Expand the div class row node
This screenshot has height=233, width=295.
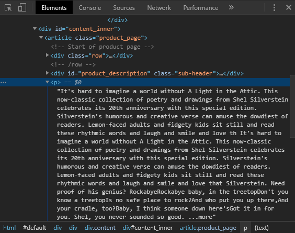click(47, 55)
